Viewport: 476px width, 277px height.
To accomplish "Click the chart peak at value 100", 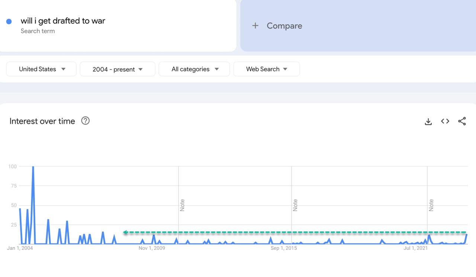I will click(33, 167).
